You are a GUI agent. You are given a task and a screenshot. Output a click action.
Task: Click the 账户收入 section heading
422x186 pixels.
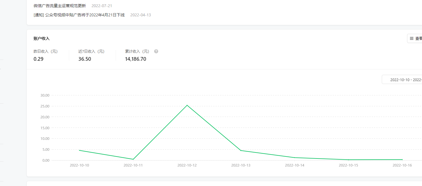coord(42,38)
